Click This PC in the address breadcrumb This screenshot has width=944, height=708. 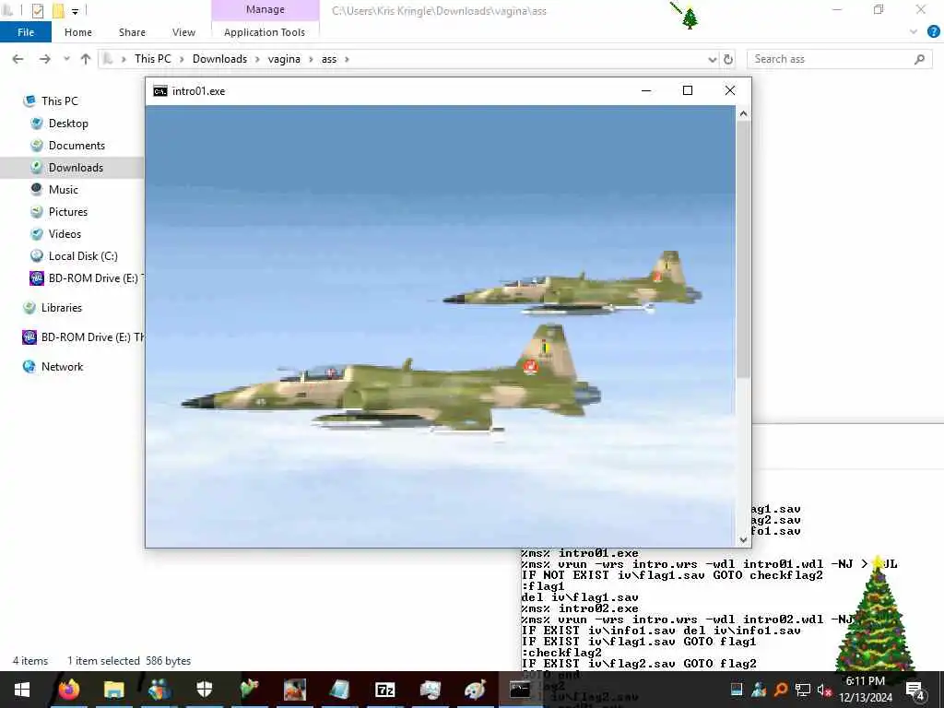[x=152, y=59]
